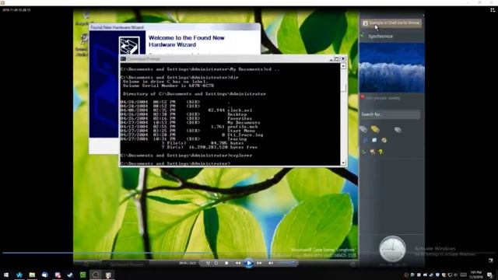Open the Windows Start menu
This screenshot has height=280, width=498.
point(6,275)
